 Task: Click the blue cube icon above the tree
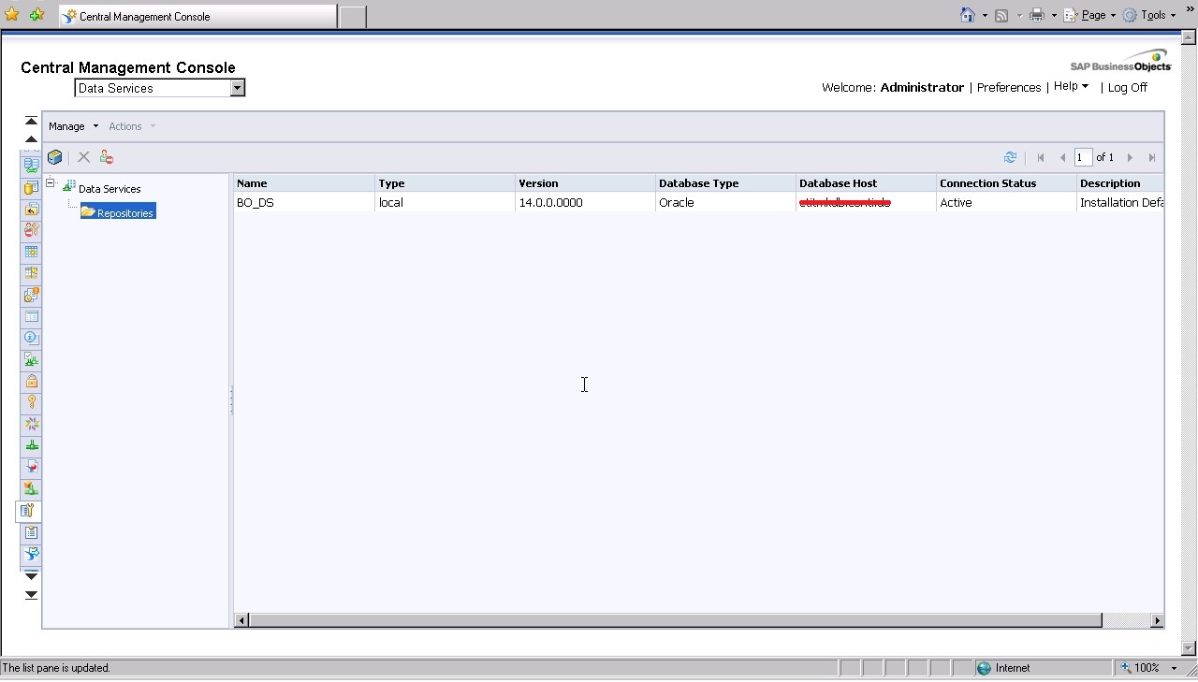point(54,156)
